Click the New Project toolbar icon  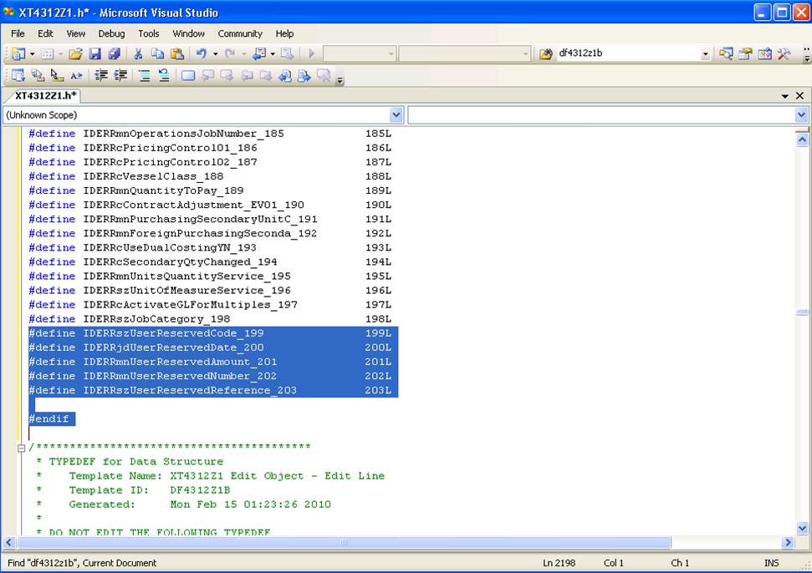point(18,53)
